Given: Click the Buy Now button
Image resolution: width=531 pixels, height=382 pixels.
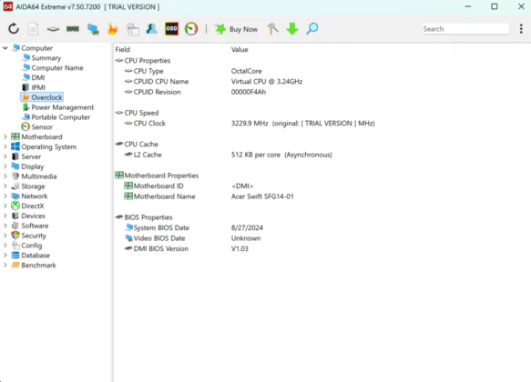Looking at the screenshot, I should pyautogui.click(x=236, y=29).
